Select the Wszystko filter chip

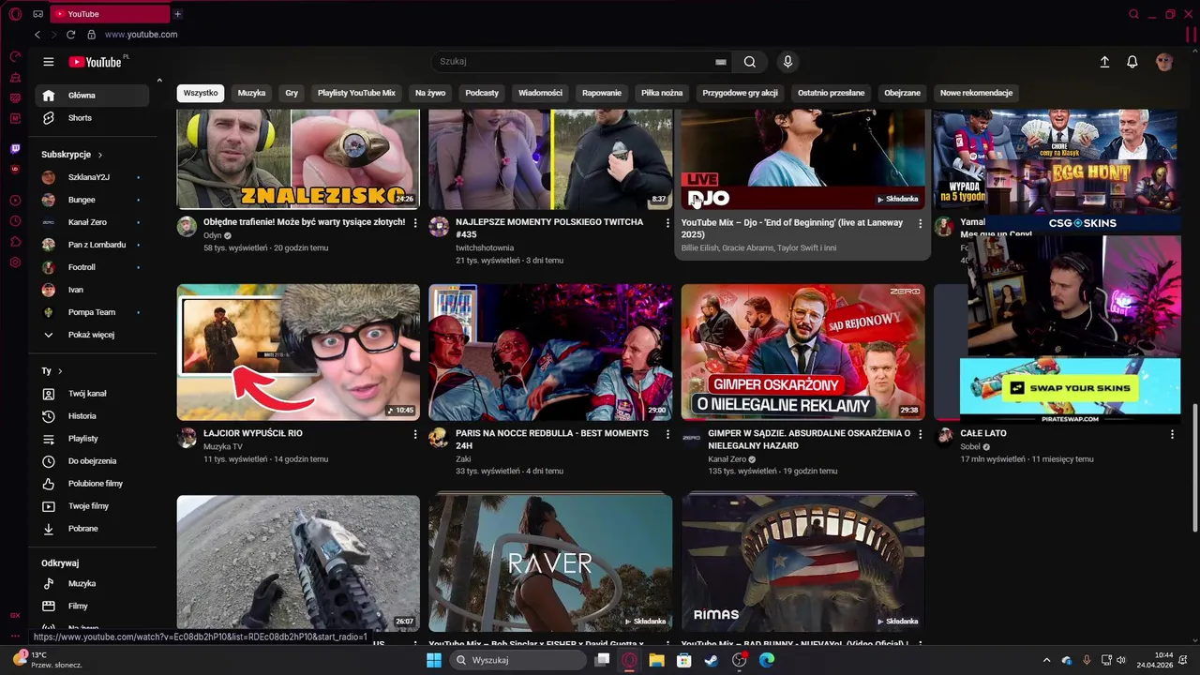(201, 93)
